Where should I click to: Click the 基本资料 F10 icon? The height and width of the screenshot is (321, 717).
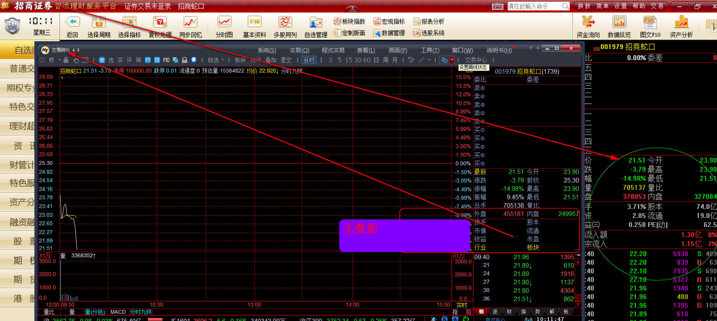(x=255, y=22)
